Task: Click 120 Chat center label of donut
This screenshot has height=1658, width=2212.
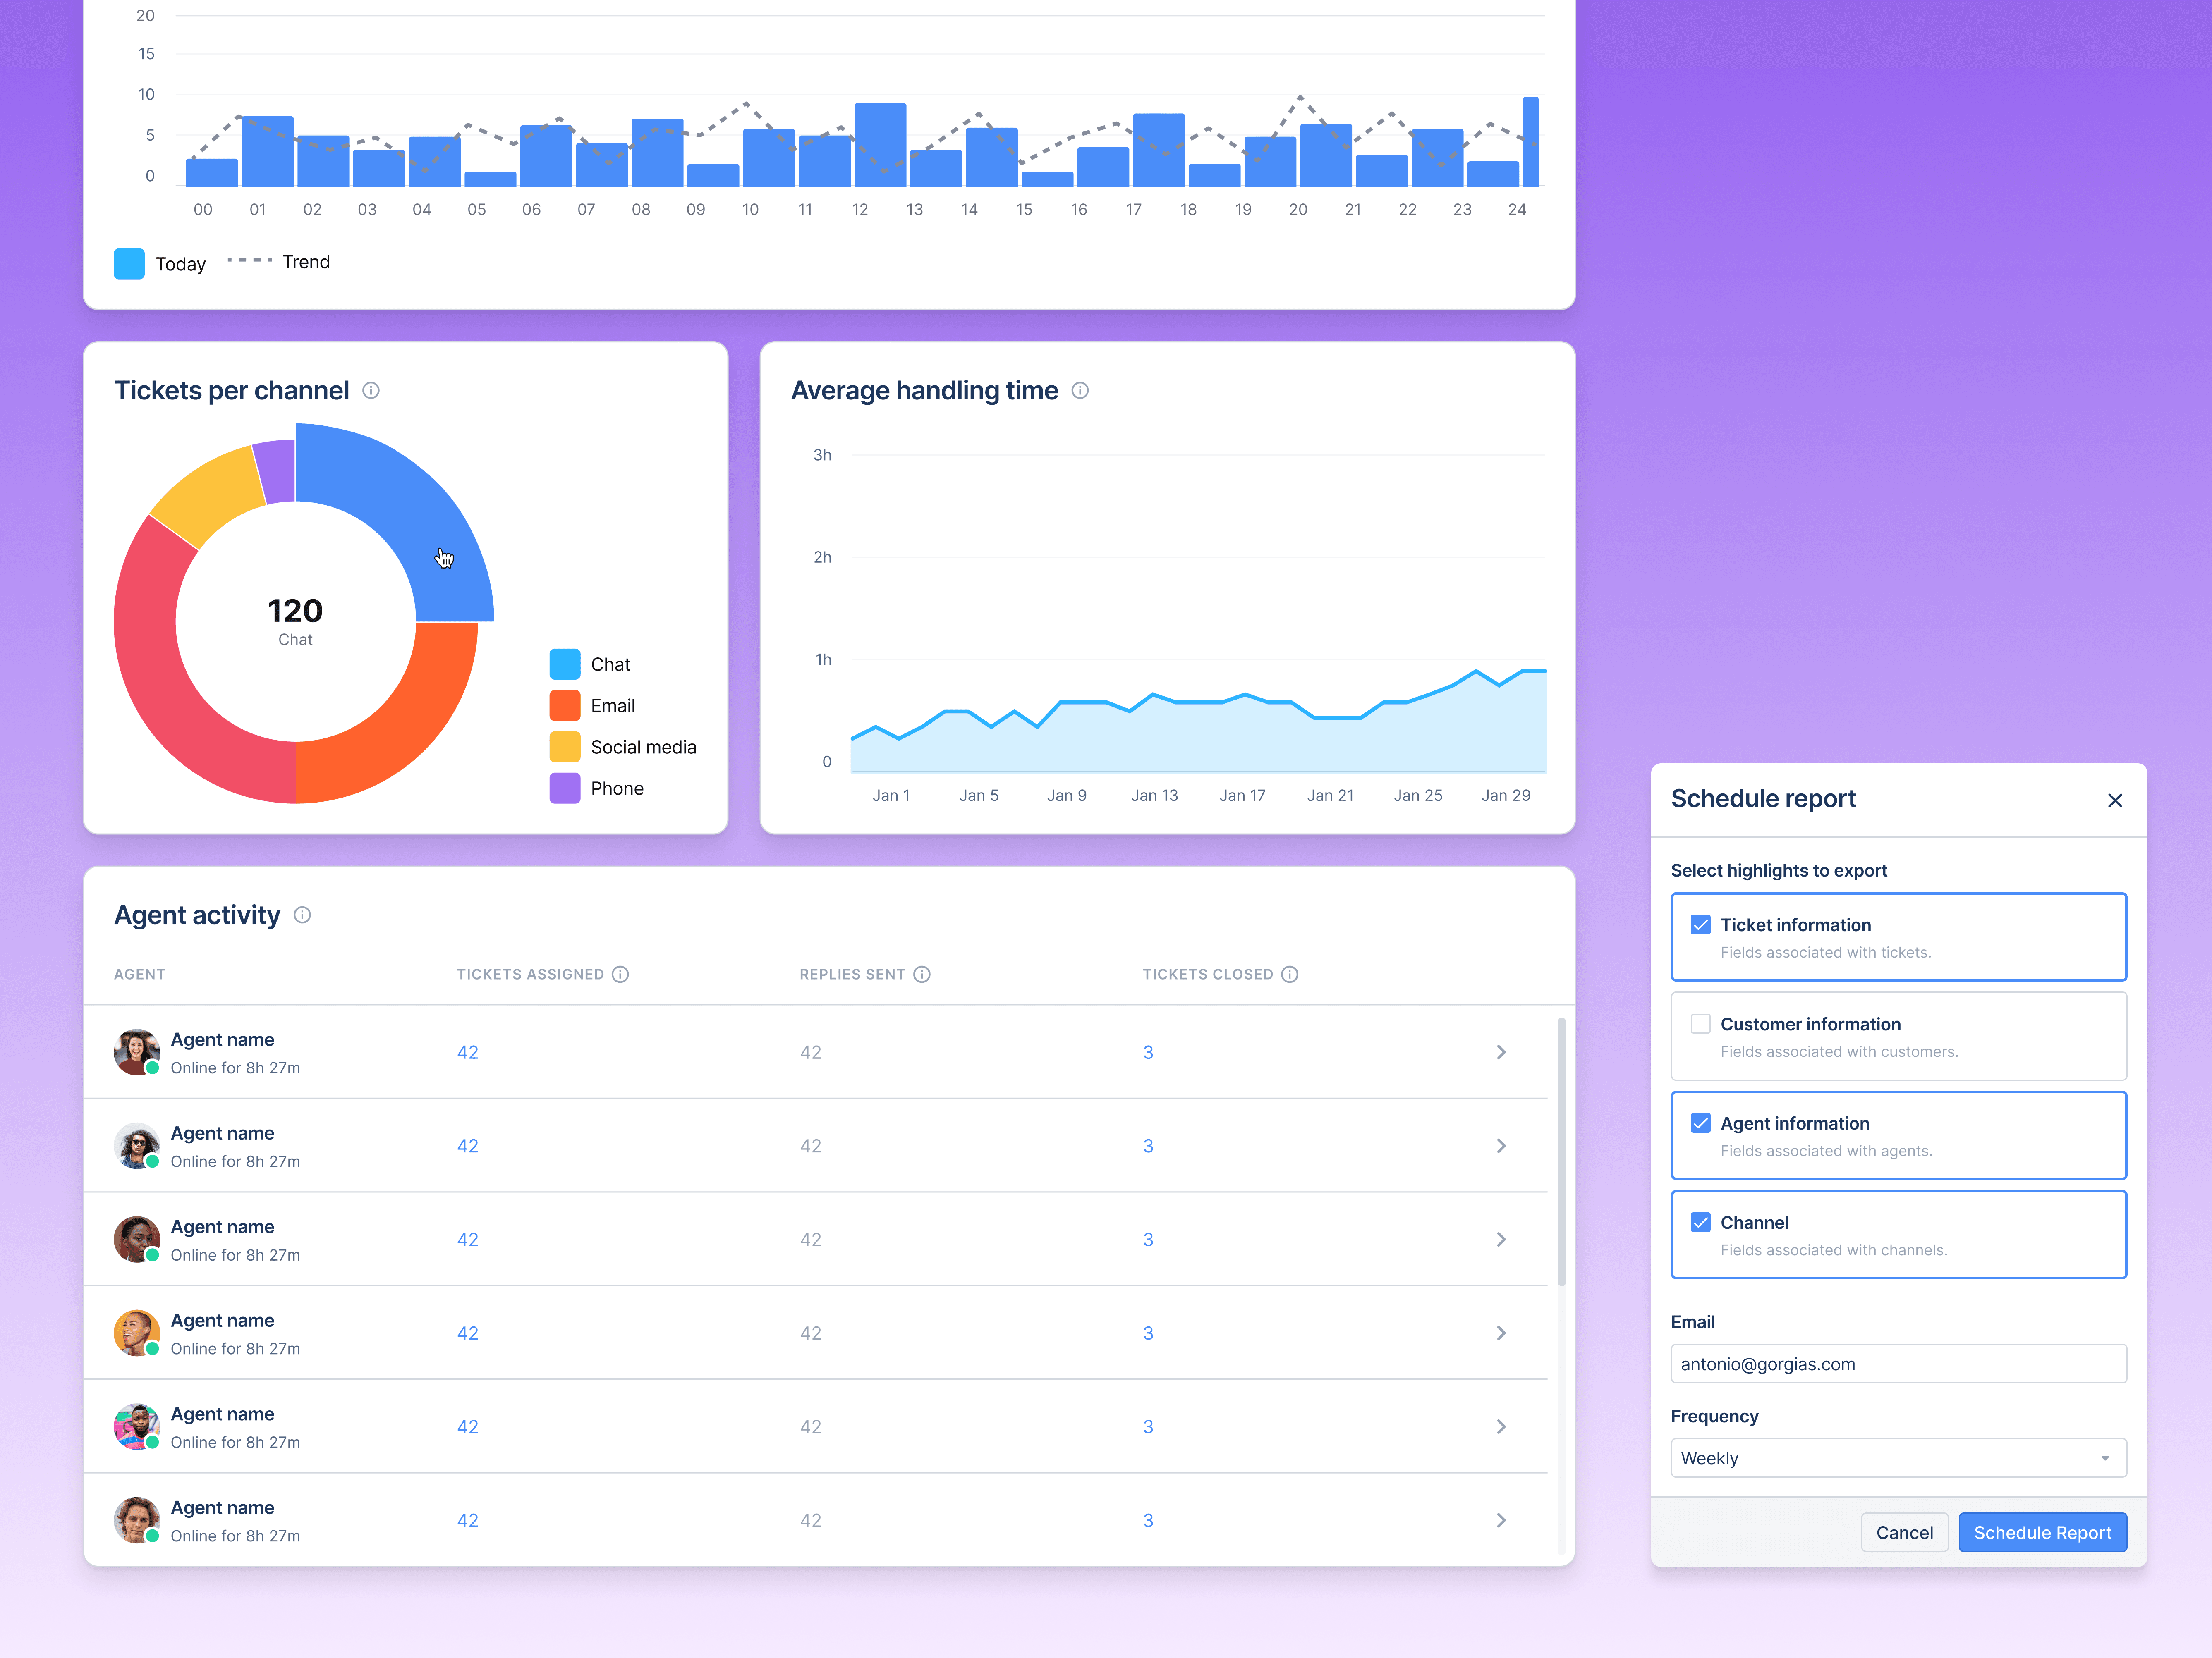Action: coord(295,621)
